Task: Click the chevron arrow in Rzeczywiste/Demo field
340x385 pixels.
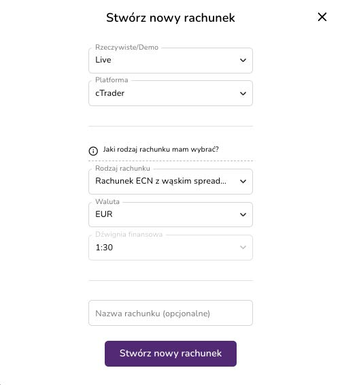Action: coord(243,60)
